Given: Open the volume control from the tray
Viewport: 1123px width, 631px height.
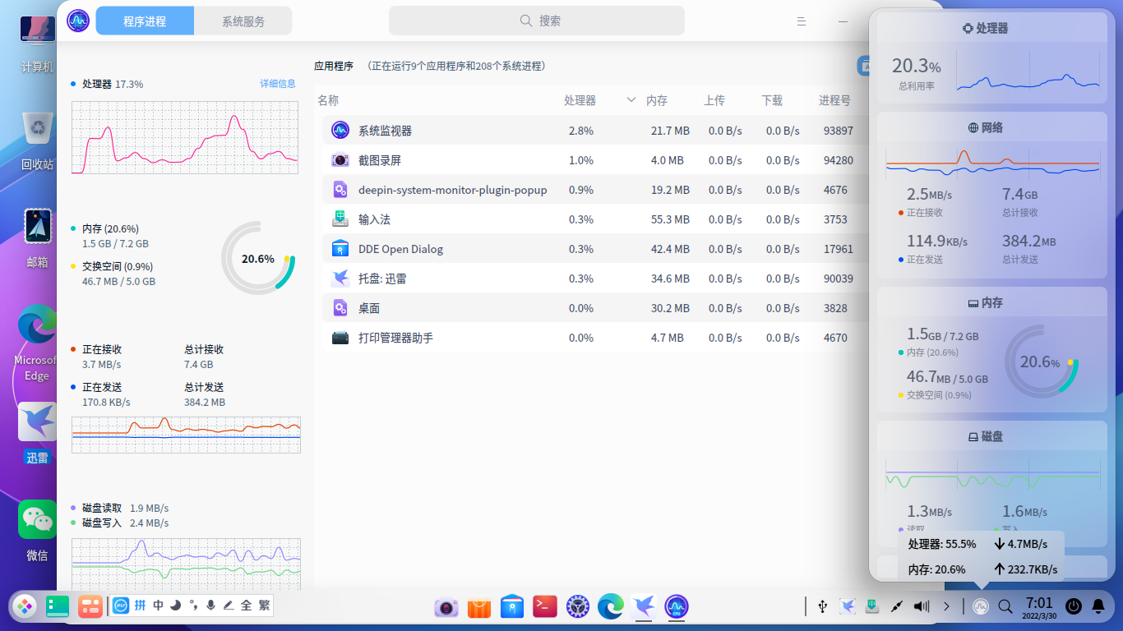Looking at the screenshot, I should 921,606.
